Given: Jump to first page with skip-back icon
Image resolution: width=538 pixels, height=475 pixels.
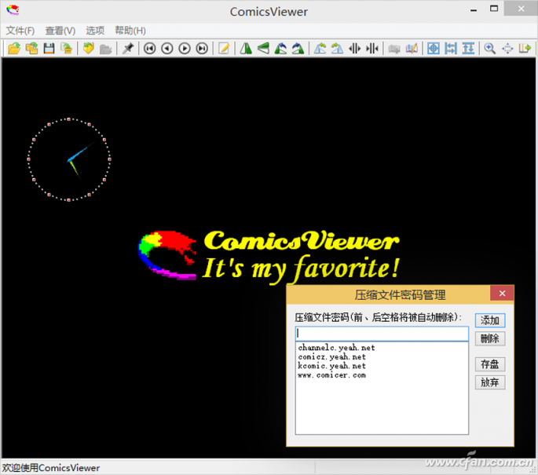Looking at the screenshot, I should coord(149,49).
